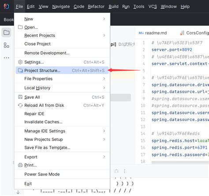209x196 pixels.
Task: Click the IntelliJ IDEA logo icon
Action: click(x=7, y=7)
